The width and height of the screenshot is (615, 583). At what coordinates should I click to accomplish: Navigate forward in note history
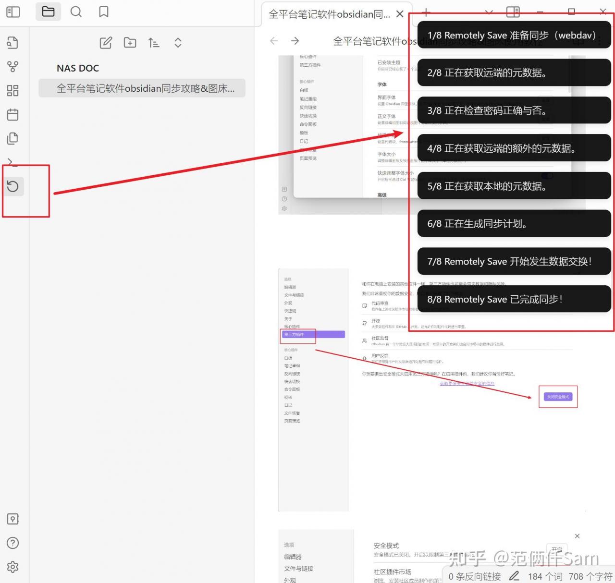[295, 41]
